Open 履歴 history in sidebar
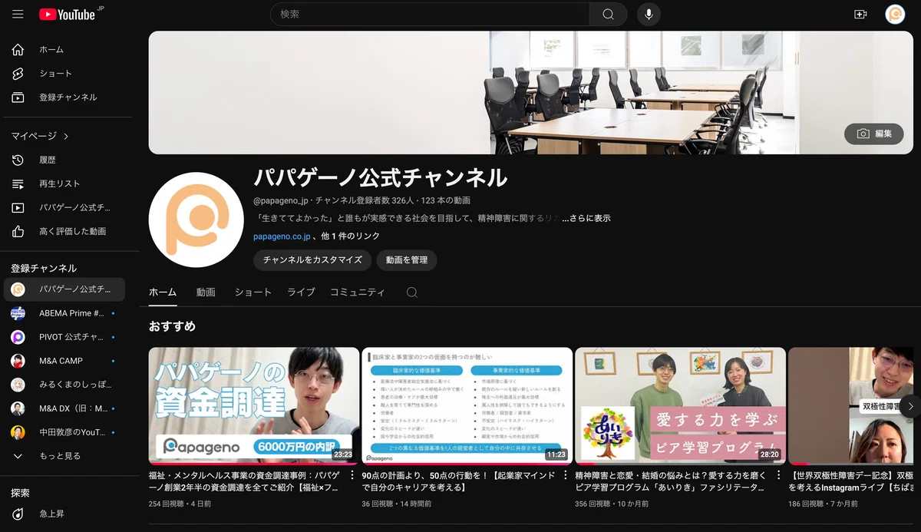This screenshot has width=921, height=532. coord(64,160)
